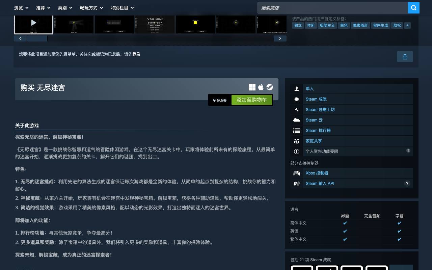Viewport: 432px width, 270px height.
Task: Click the Apple macOS platform icon
Action: point(261,87)
